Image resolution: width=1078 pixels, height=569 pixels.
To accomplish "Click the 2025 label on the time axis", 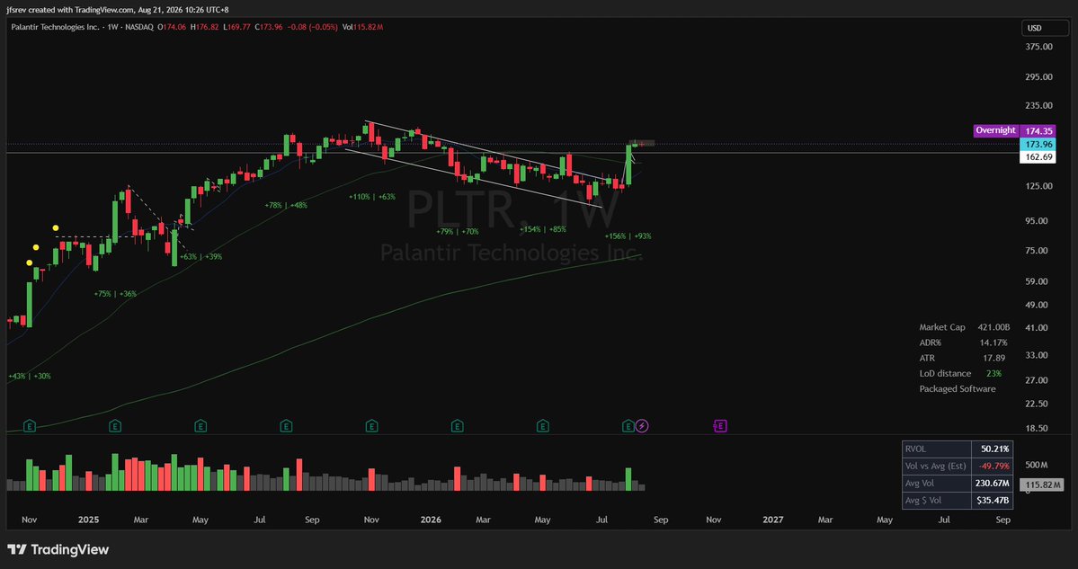I will [89, 520].
